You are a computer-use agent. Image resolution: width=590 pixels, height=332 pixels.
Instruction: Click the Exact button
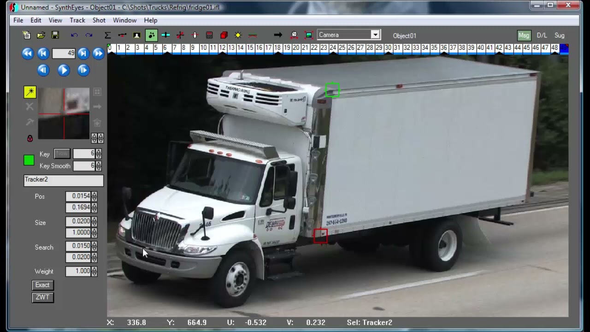click(42, 285)
